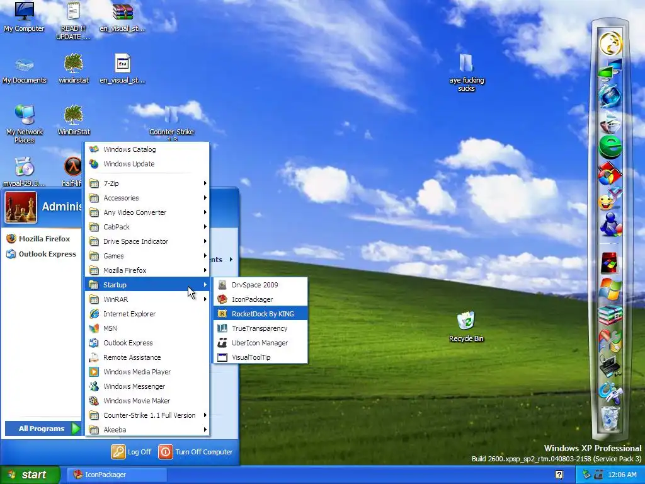645x484 pixels.
Task: Click the Administrator chess pieces user picture
Action: (x=21, y=207)
